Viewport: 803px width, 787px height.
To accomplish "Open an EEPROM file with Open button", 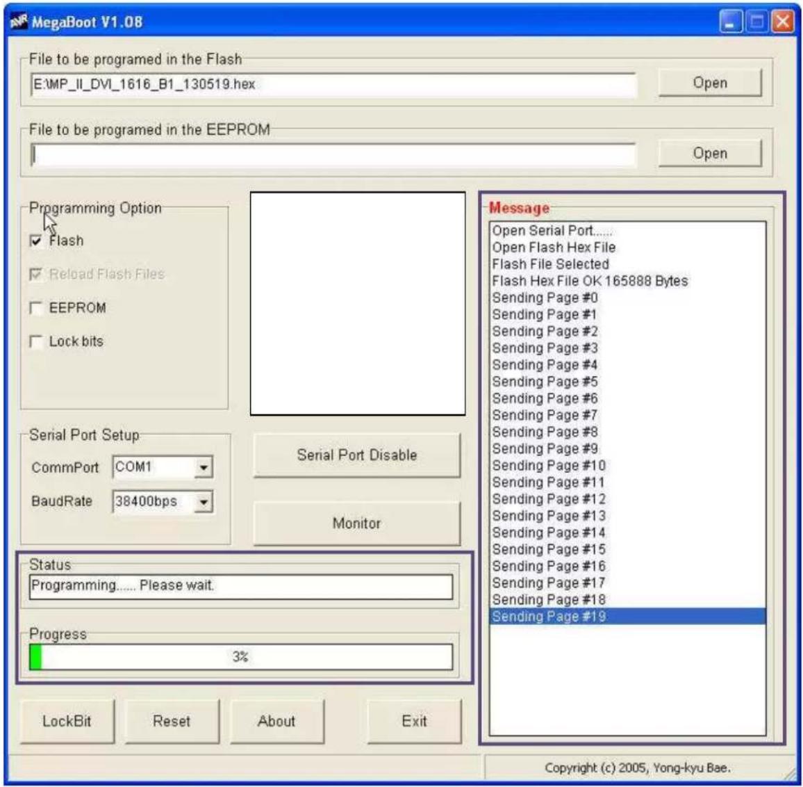I will click(710, 153).
